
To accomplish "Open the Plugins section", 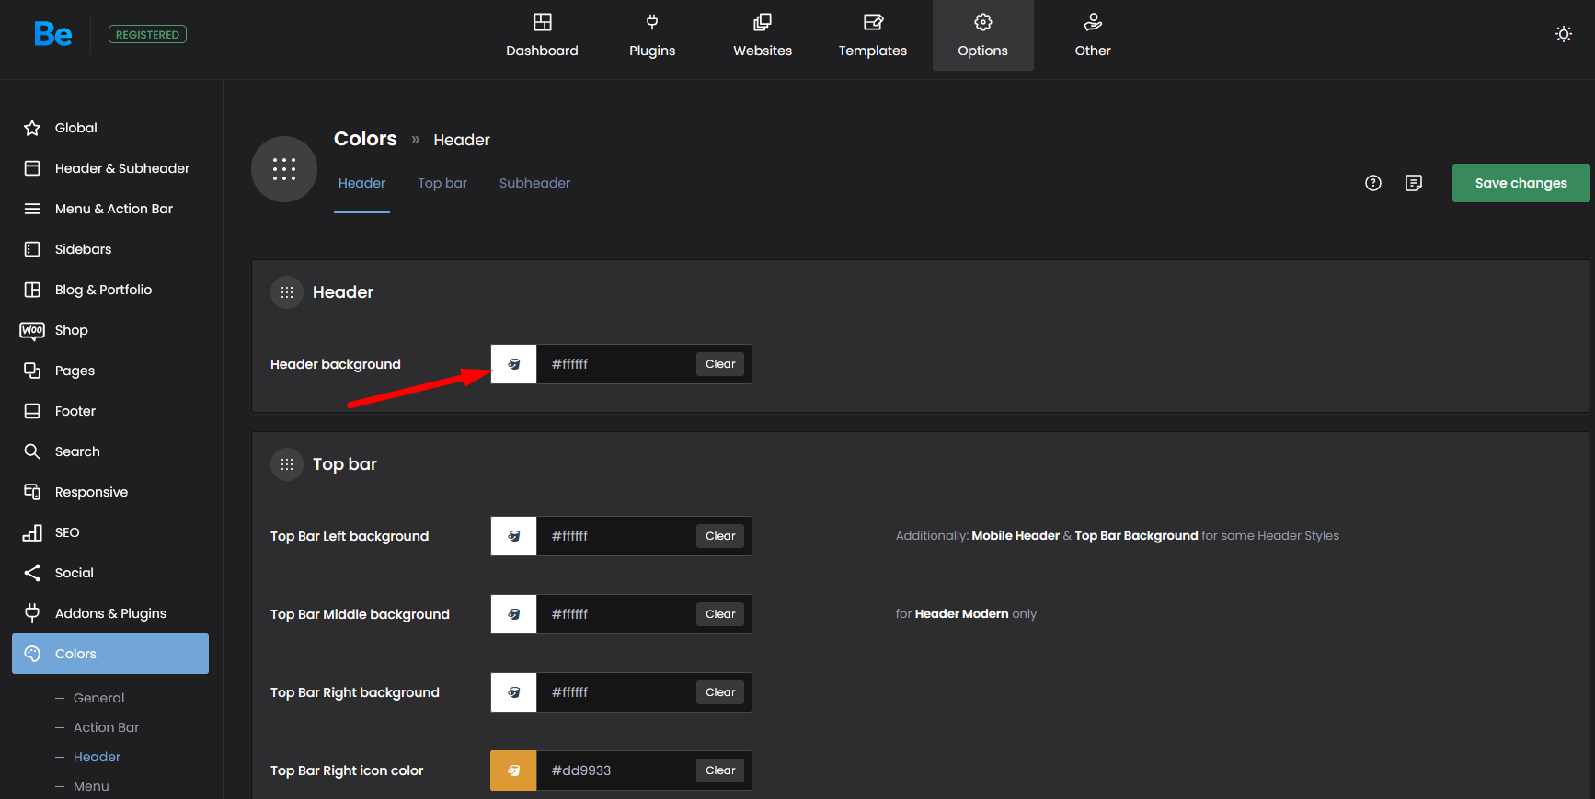I will 652,36.
